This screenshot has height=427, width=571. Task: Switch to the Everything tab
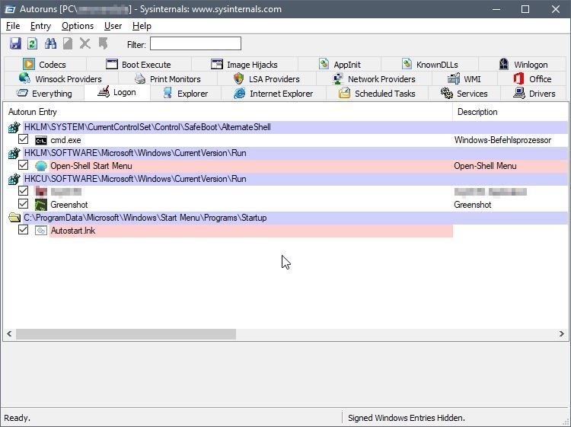(x=44, y=94)
